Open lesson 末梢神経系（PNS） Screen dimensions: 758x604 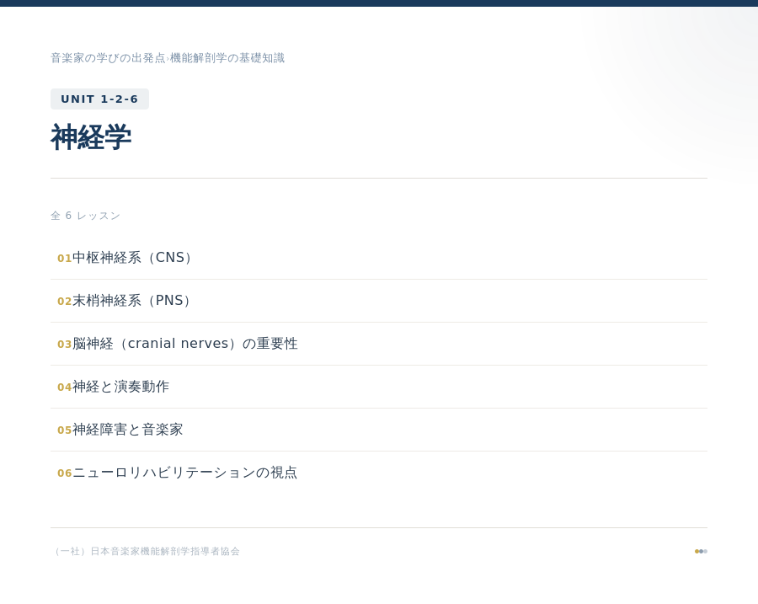point(133,301)
